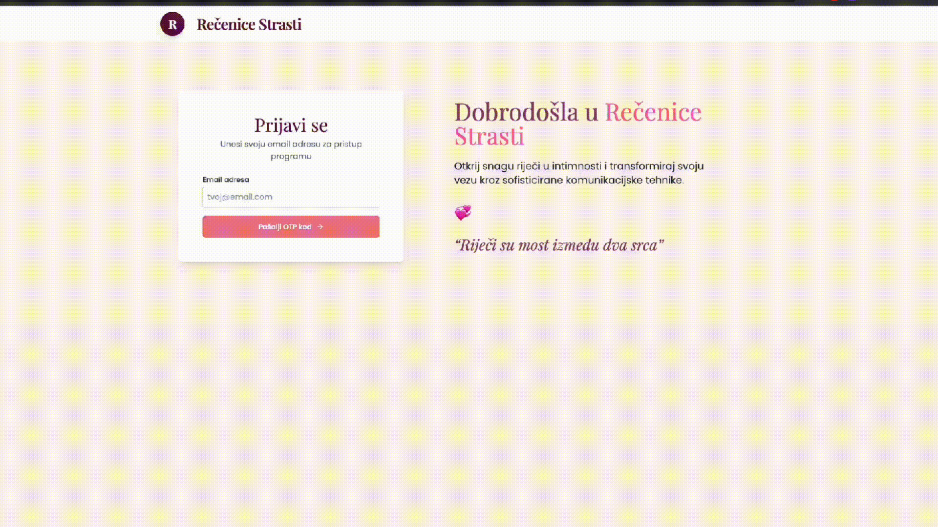Click the 'Email adresa' label

click(226, 180)
